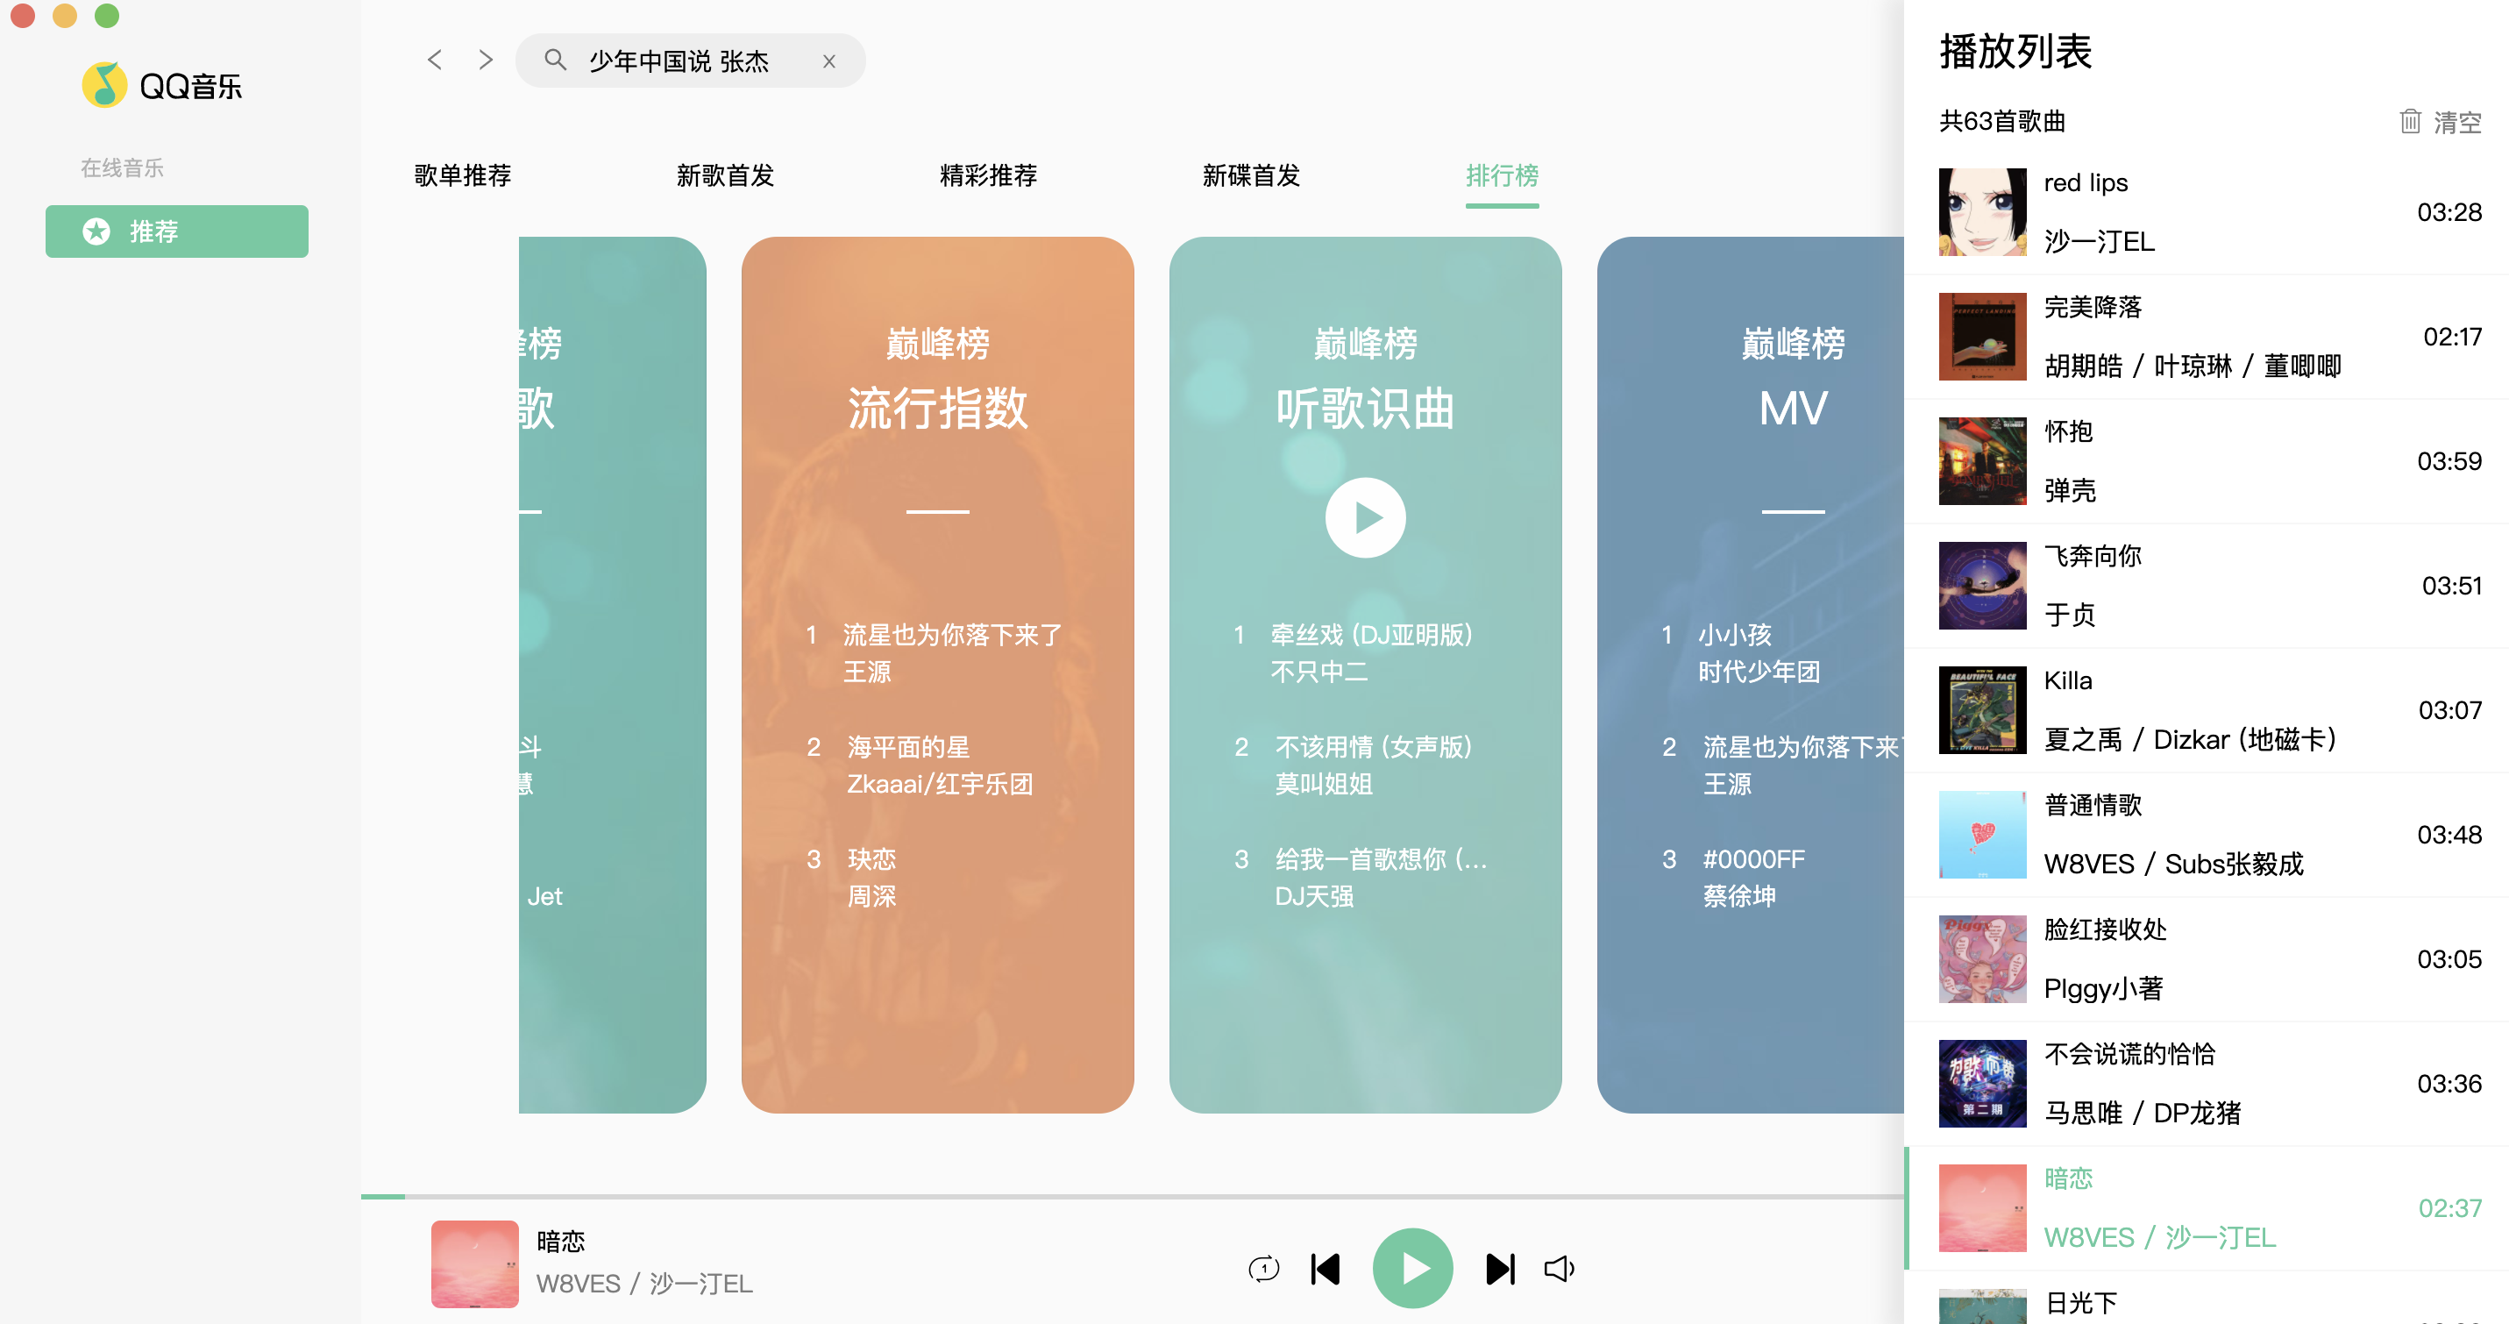This screenshot has height=1324, width=2509.
Task: Click the red lips album cover
Action: [1982, 211]
